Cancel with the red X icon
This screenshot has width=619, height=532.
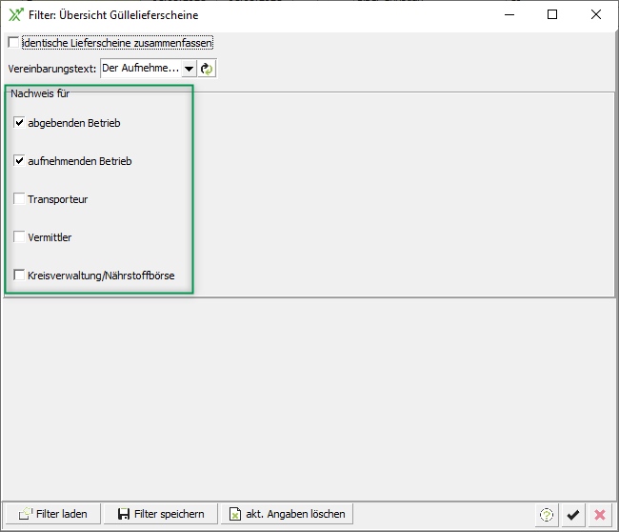pos(599,514)
